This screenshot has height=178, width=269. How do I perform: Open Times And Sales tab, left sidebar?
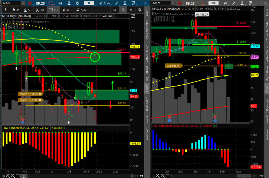[x=147, y=31]
